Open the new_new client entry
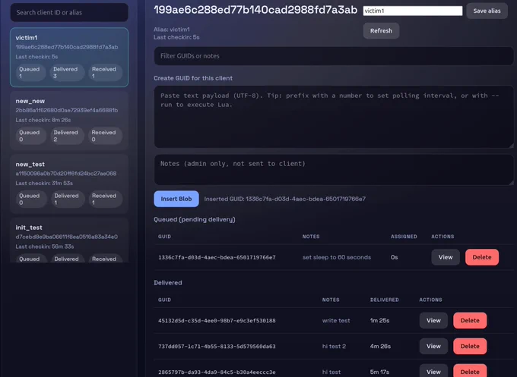The height and width of the screenshot is (377, 517). coord(69,121)
